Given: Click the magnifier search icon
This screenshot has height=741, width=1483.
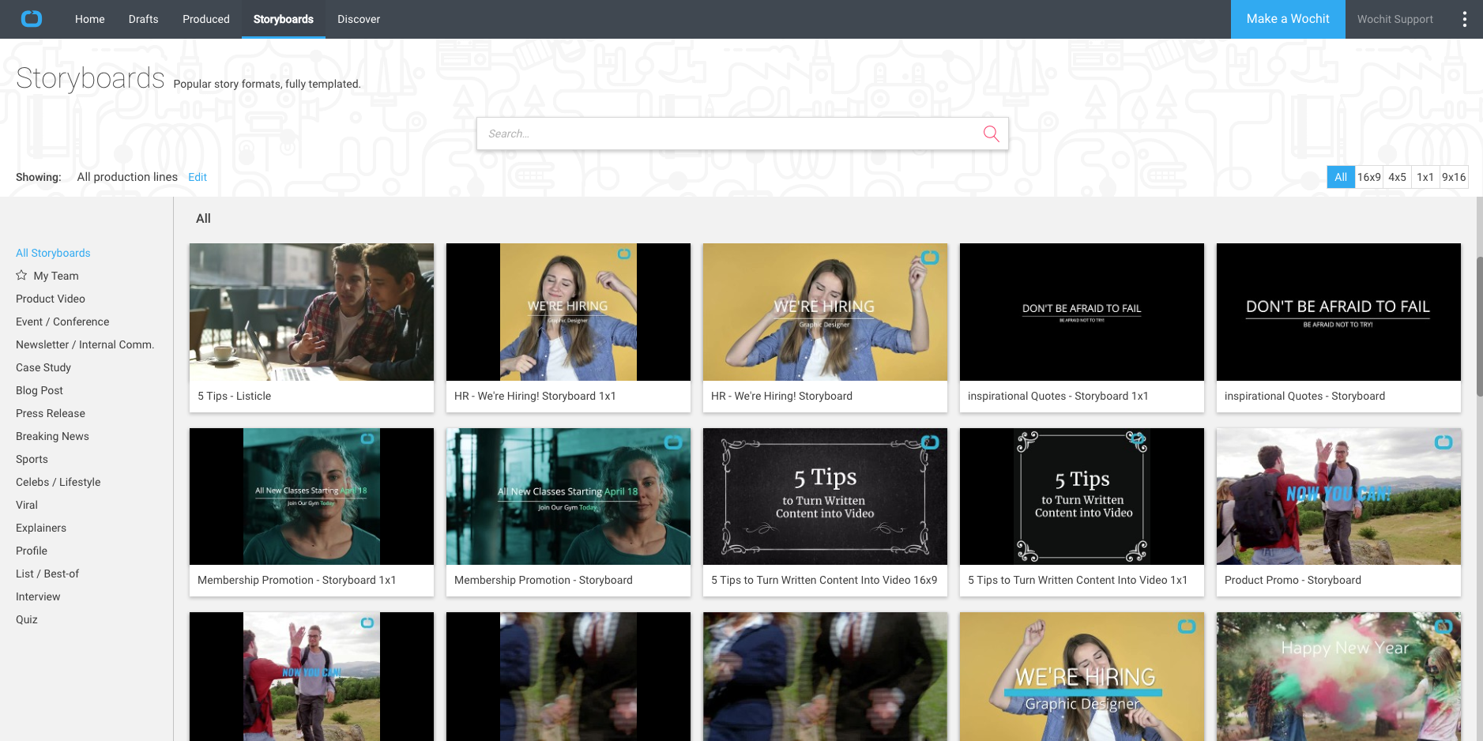Looking at the screenshot, I should click(x=991, y=134).
